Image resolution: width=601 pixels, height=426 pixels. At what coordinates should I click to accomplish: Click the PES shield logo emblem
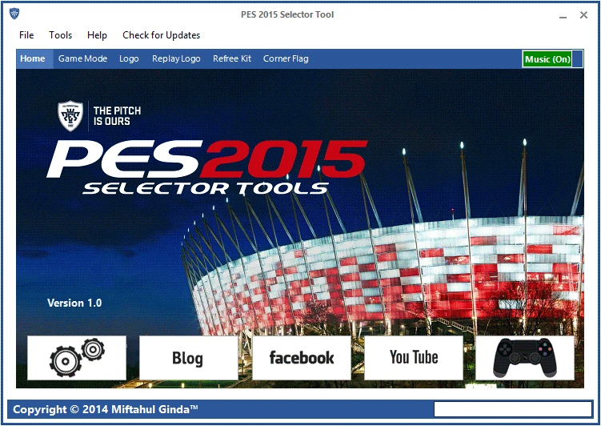click(x=70, y=116)
